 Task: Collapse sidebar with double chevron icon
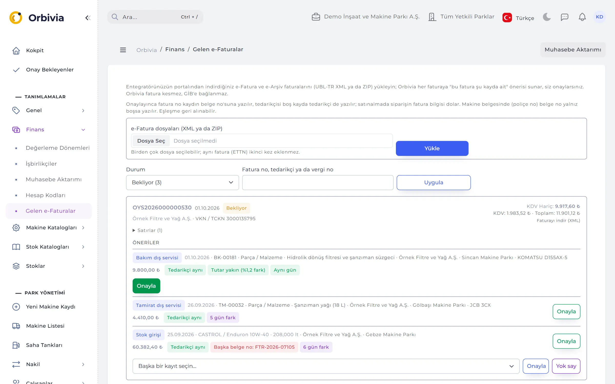pyautogui.click(x=88, y=18)
